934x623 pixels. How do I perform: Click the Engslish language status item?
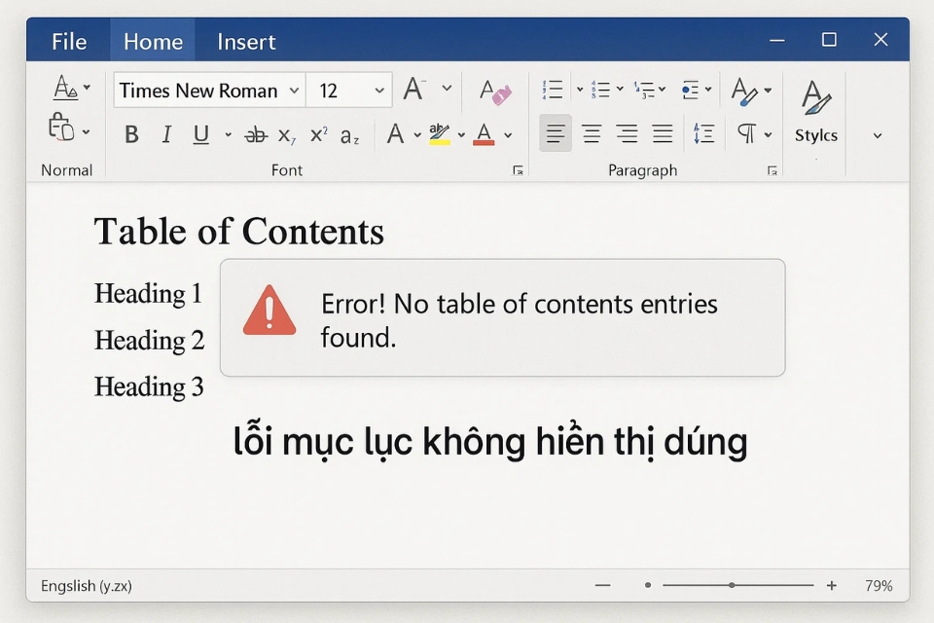87,585
